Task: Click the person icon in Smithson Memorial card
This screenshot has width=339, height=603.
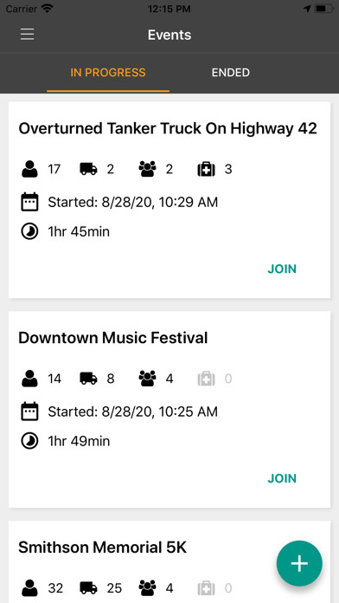Action: [29, 588]
